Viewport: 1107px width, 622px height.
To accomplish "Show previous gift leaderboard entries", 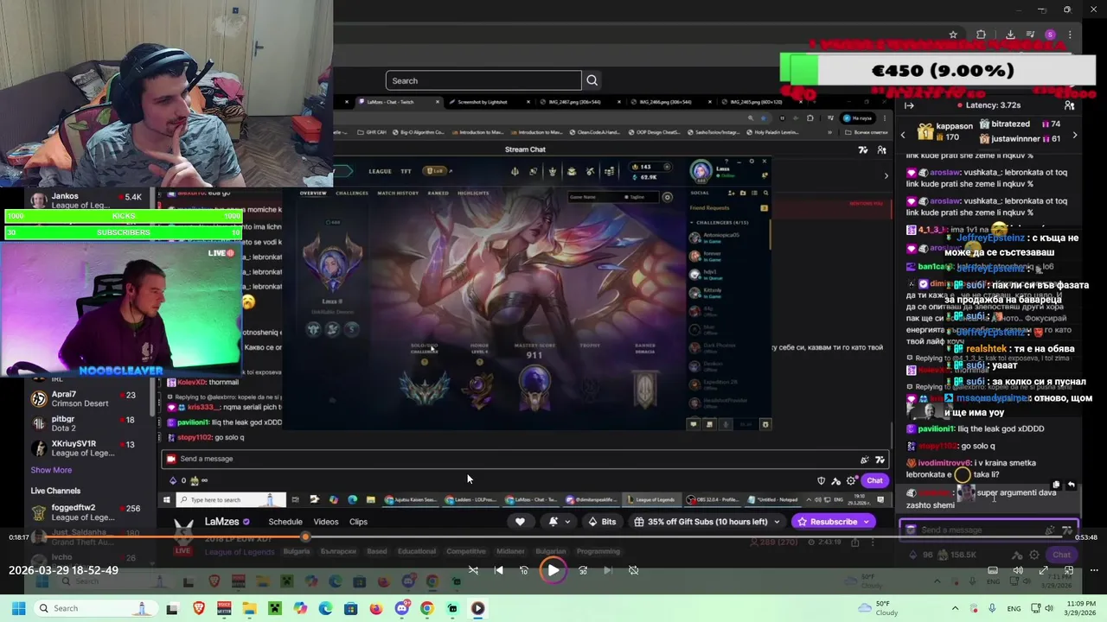I will (x=903, y=135).
